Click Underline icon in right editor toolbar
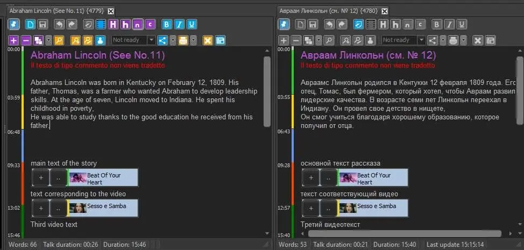Image resolution: width=524 pixels, height=250 pixels. pos(461,24)
